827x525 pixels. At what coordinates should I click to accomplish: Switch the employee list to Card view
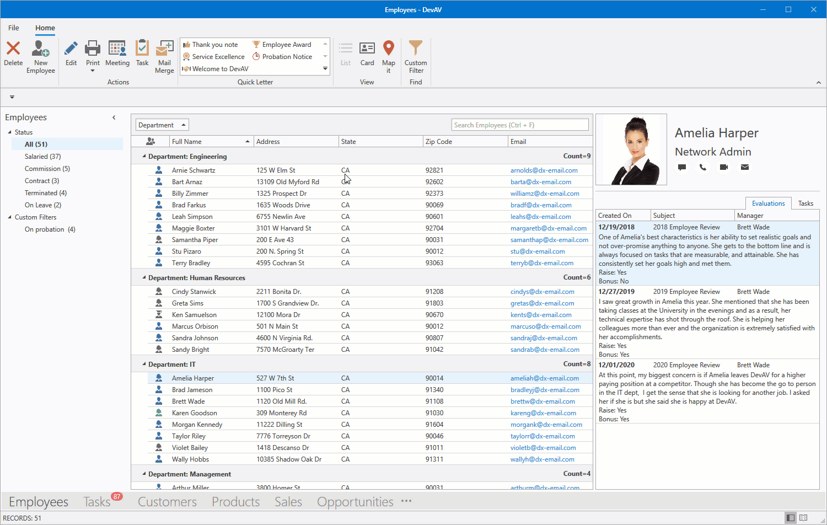tap(367, 55)
